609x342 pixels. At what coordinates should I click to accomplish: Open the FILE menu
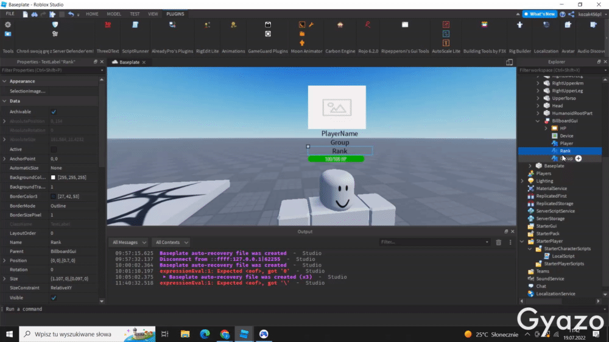click(x=10, y=14)
